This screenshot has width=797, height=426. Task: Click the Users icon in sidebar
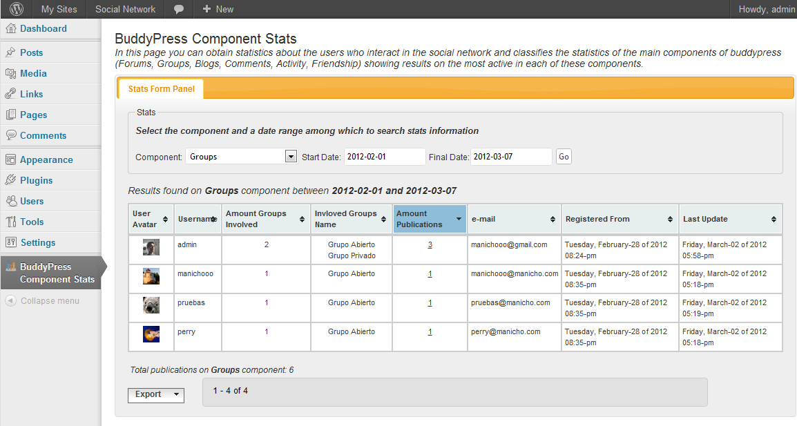tap(10, 201)
